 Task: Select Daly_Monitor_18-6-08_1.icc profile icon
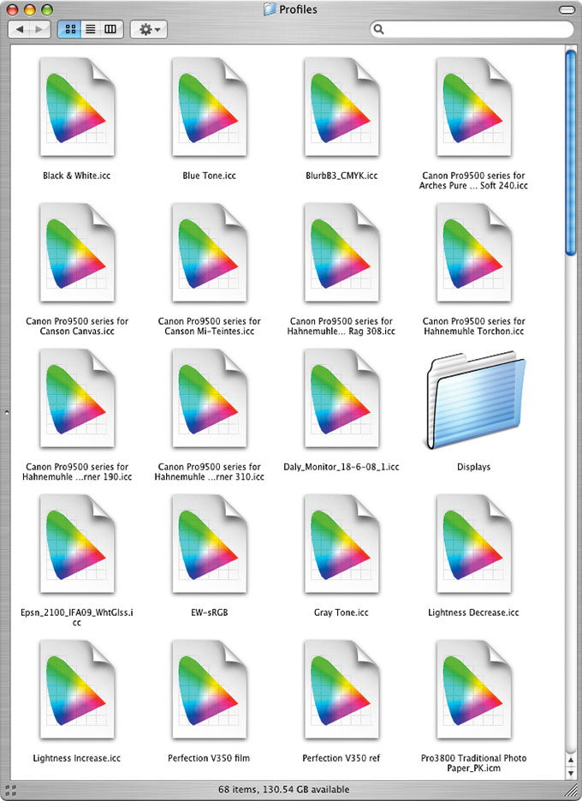[341, 398]
